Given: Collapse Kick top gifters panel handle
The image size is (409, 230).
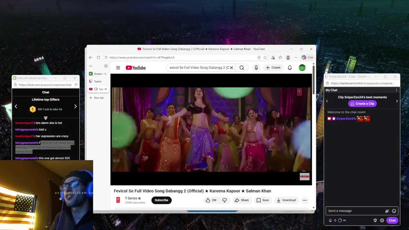Looking at the screenshot, I should pos(45,118).
